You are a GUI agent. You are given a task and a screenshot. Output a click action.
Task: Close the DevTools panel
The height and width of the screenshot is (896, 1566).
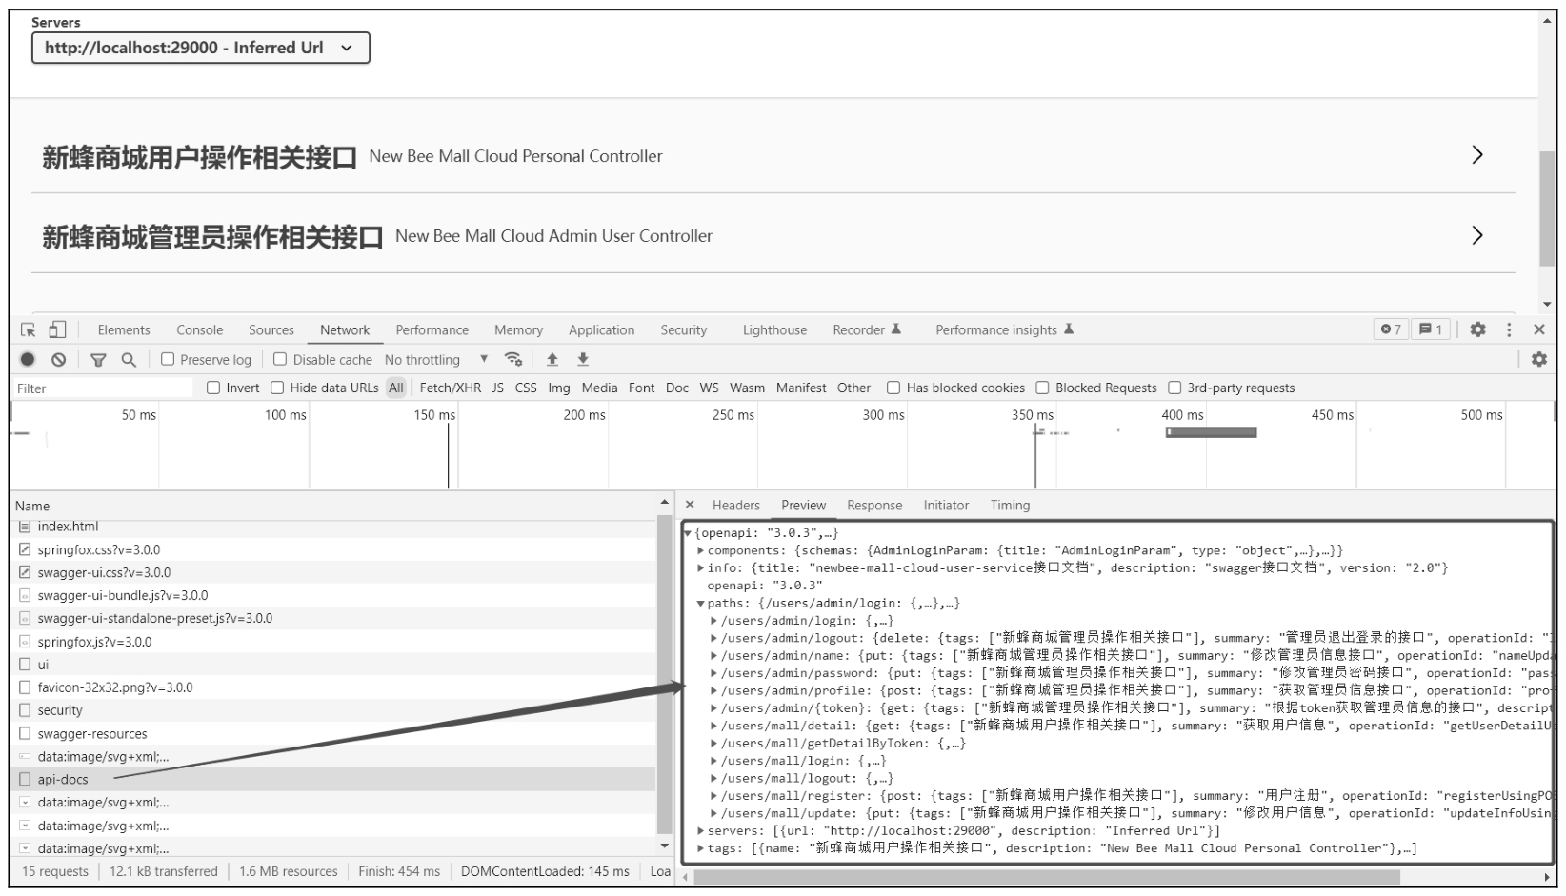[x=1538, y=329]
